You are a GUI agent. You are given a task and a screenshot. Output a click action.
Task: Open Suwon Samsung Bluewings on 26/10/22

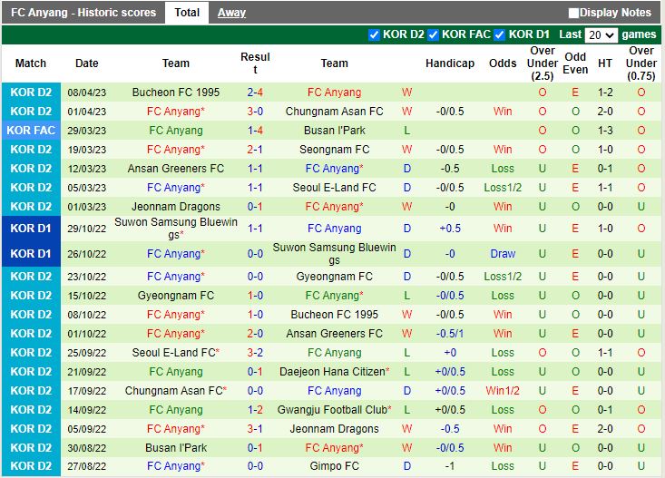click(x=334, y=254)
